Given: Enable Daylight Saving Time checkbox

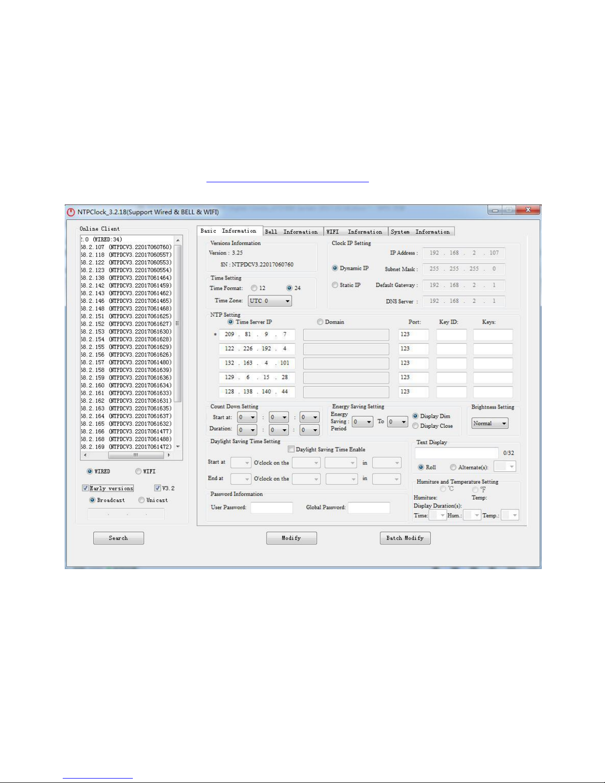Looking at the screenshot, I should coord(291,449).
